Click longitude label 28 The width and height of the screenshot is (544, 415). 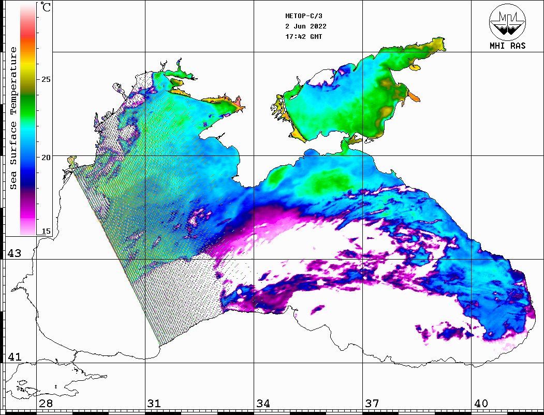coord(46,404)
